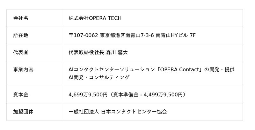Select the 日本コンタクトセンター協会 association name
The height and width of the screenshot is (130, 255).
click(x=134, y=112)
